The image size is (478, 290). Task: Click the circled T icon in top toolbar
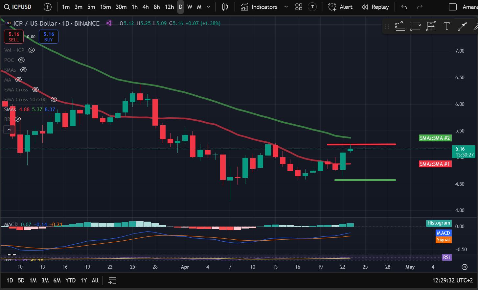(312, 7)
